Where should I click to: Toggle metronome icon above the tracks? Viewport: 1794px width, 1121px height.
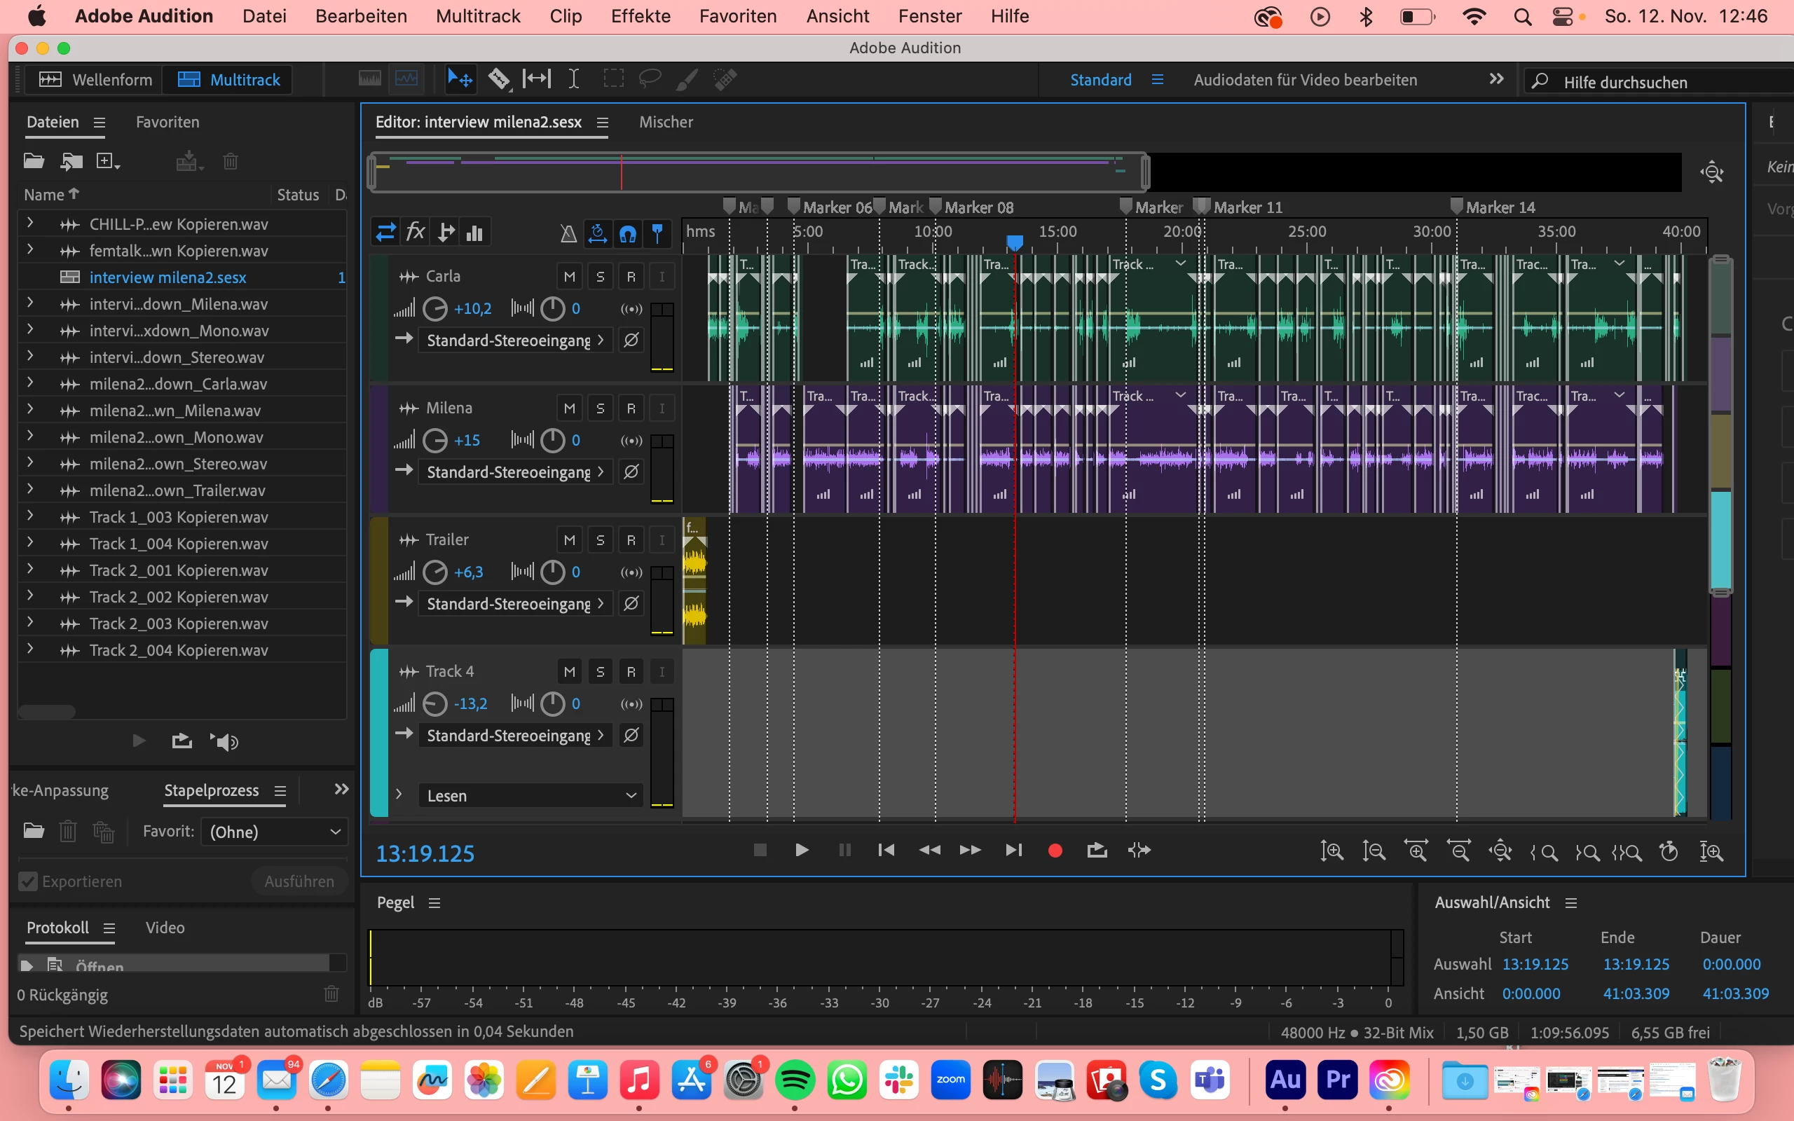tap(568, 233)
